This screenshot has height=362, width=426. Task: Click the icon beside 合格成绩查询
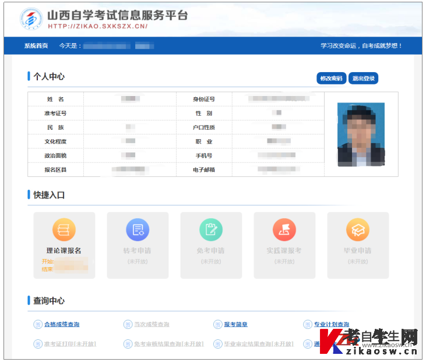pyautogui.click(x=38, y=324)
